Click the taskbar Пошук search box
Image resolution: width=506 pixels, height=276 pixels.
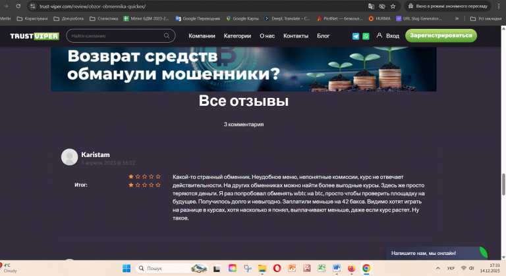pos(172,268)
